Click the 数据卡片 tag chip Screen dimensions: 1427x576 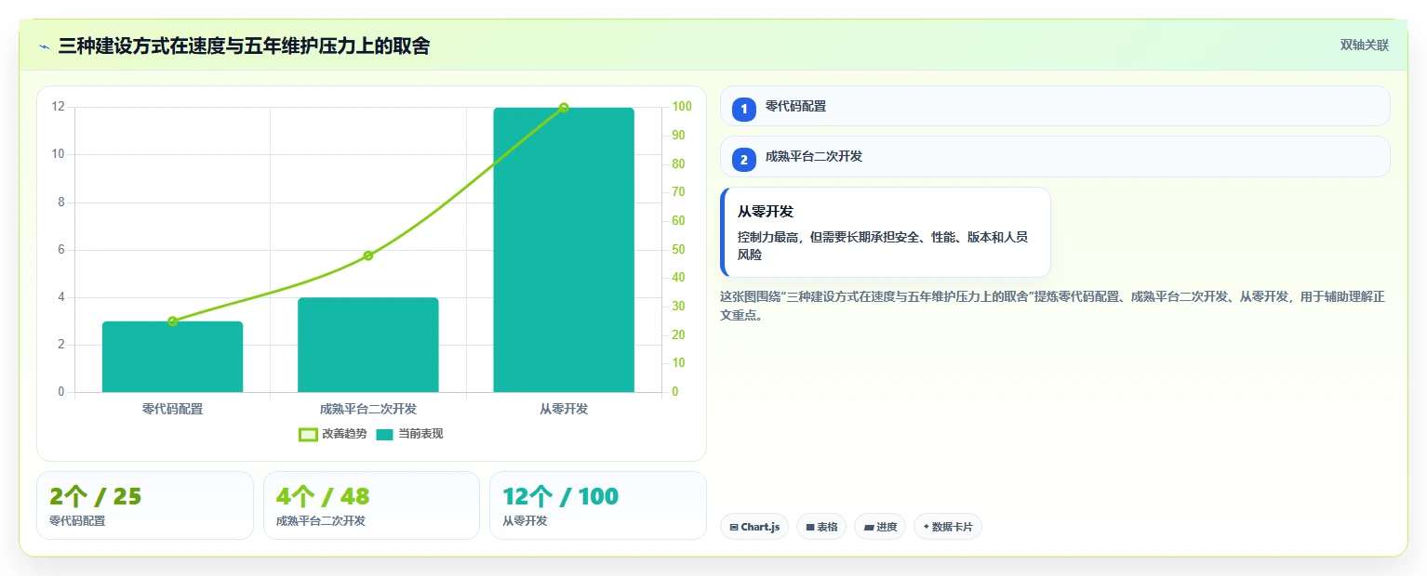pos(948,527)
